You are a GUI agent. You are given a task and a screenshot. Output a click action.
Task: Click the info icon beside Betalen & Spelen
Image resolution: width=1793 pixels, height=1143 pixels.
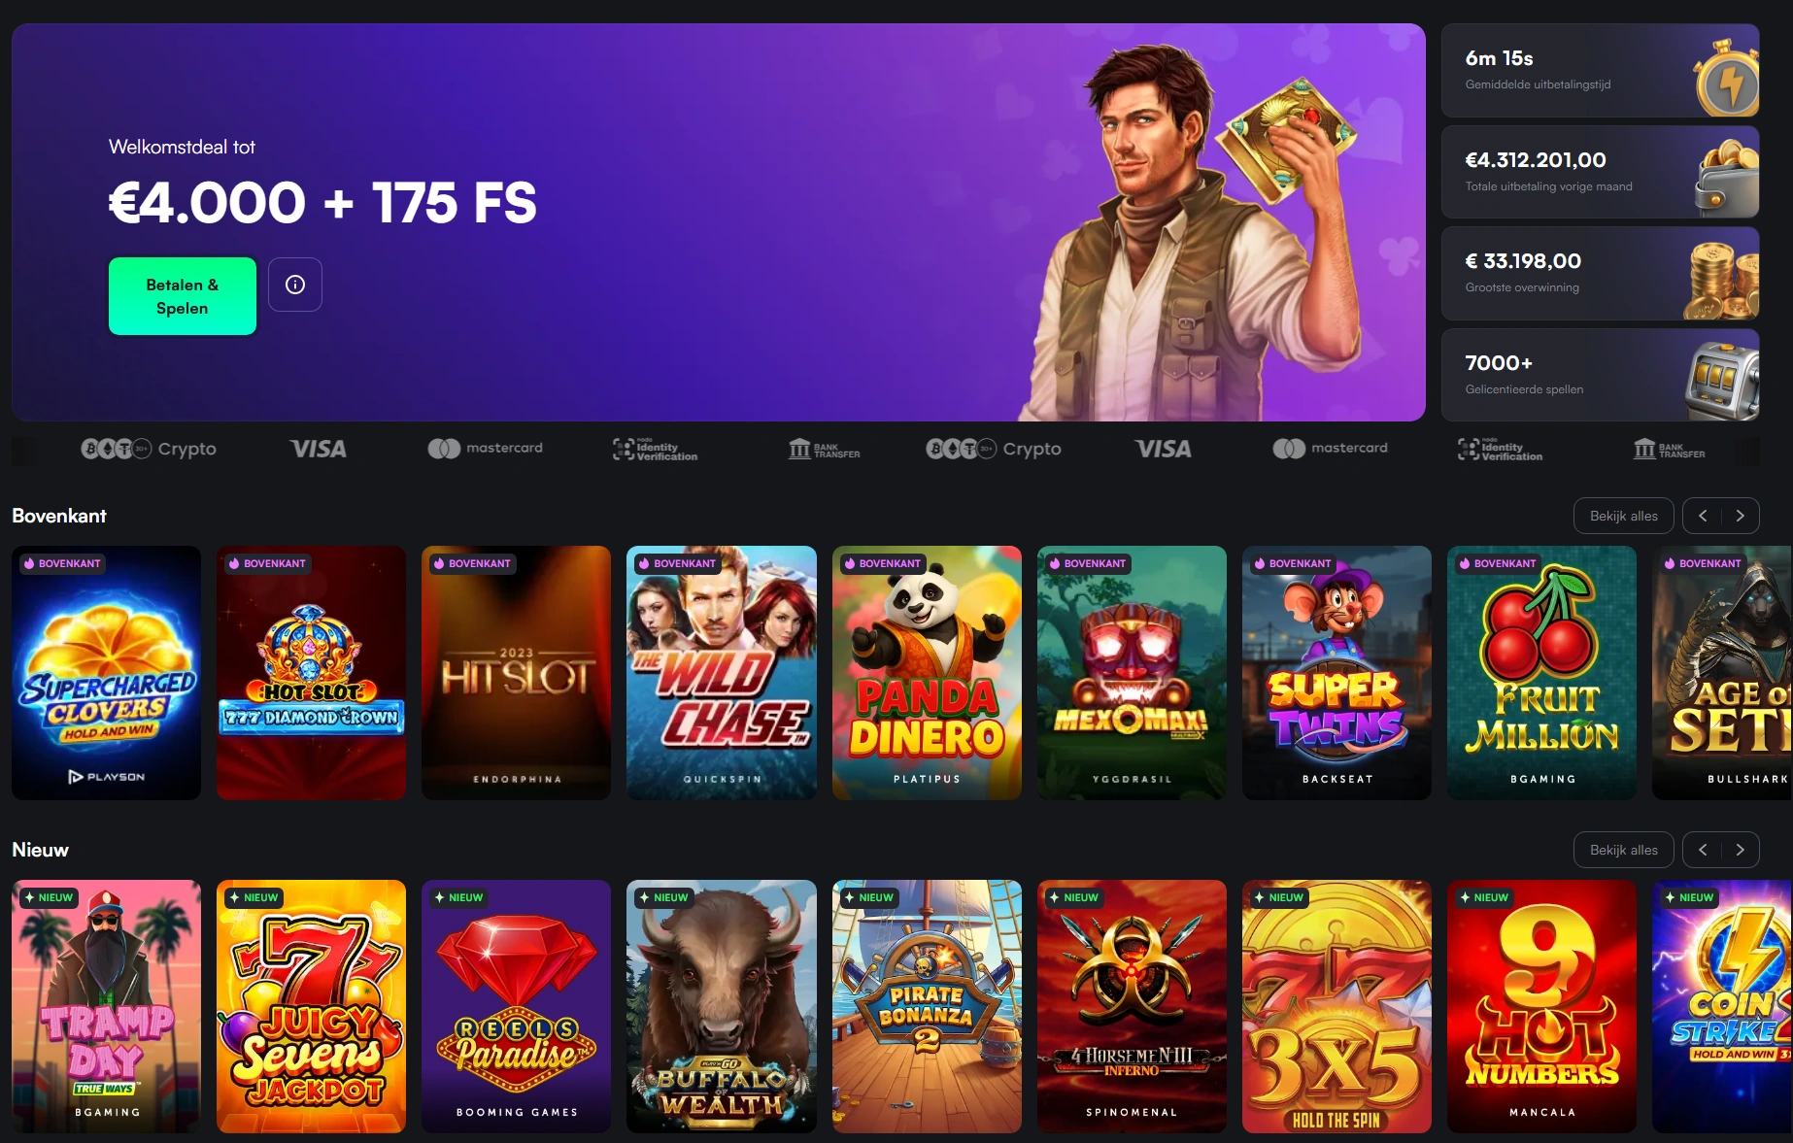click(295, 285)
